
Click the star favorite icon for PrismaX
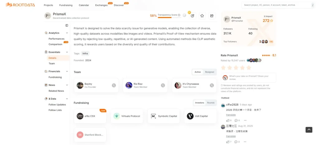[x=202, y=16]
